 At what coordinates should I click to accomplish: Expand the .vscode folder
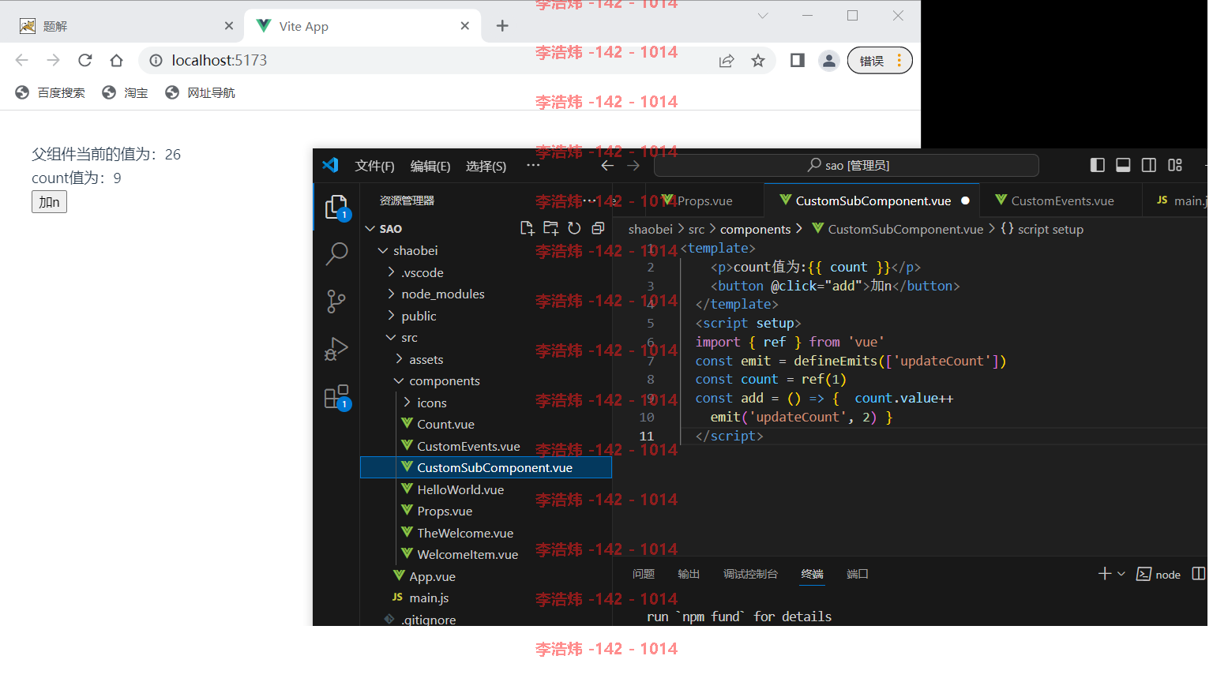coord(391,272)
